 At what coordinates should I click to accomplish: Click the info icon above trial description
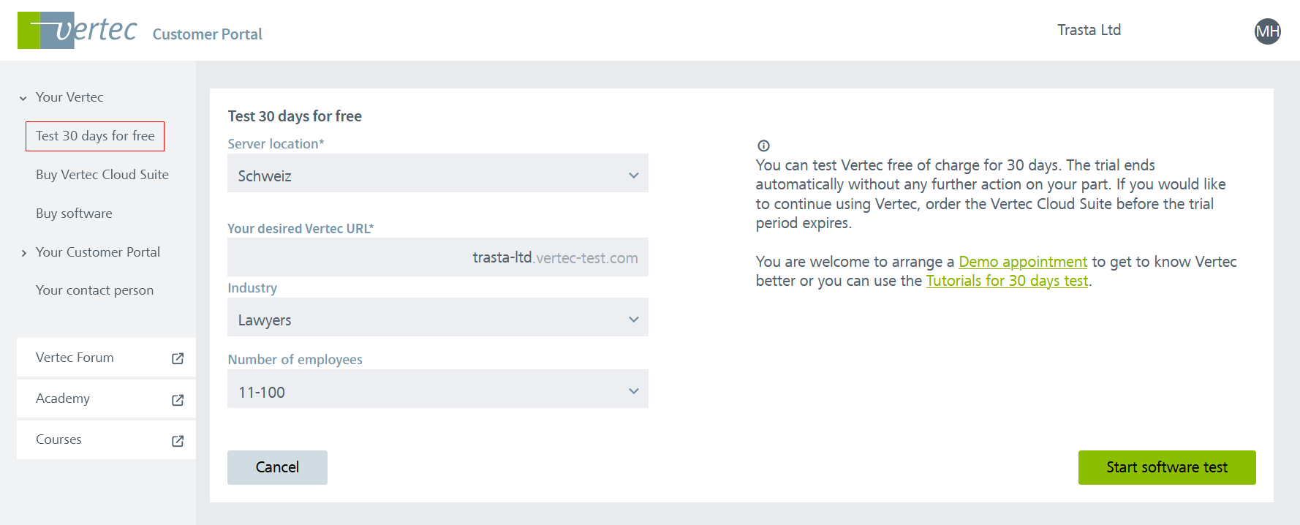coord(763,146)
